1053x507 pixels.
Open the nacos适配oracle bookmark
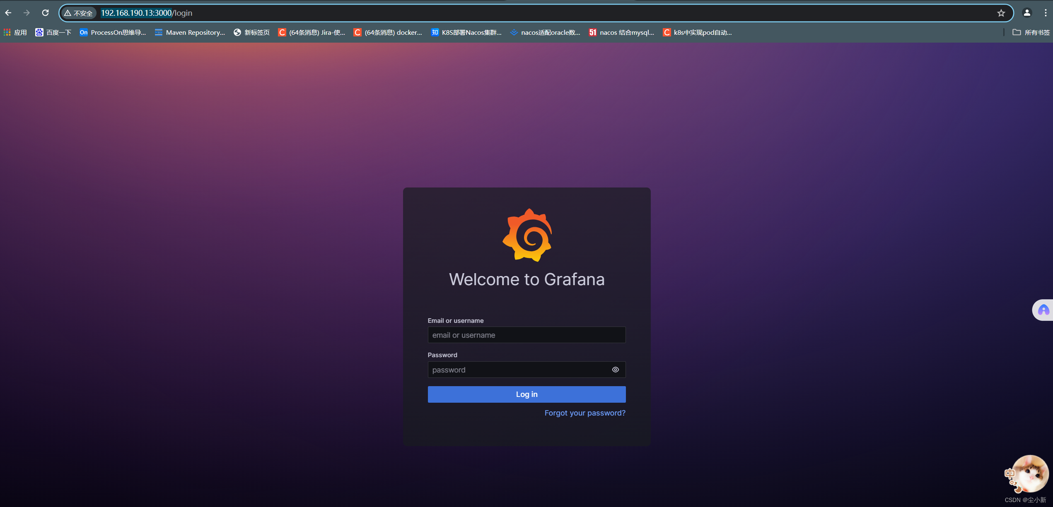(545, 32)
